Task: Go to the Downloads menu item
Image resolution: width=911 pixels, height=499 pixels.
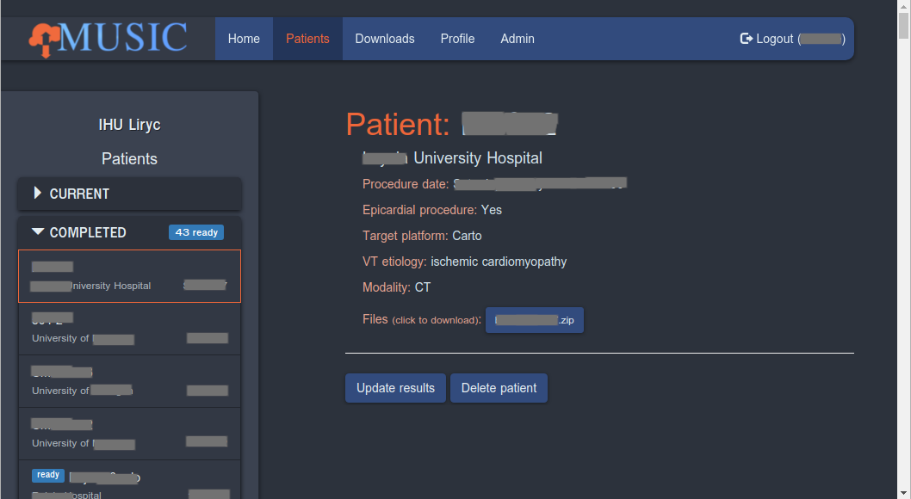Action: coord(385,39)
